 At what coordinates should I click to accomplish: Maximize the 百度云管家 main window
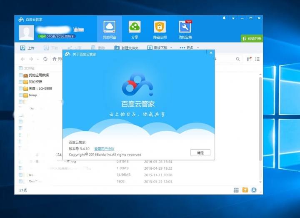251,18
